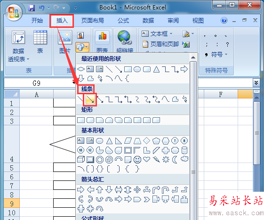264x220 pixels.
Task: Open the 视图 tab
Action: [198, 21]
